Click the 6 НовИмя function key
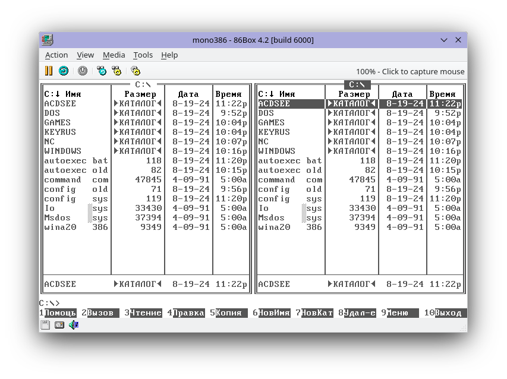 pos(272,312)
